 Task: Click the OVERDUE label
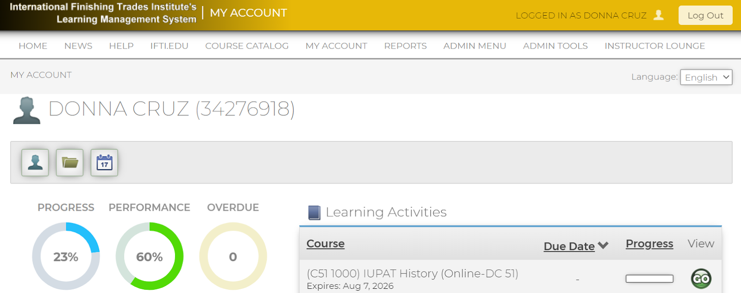click(233, 208)
